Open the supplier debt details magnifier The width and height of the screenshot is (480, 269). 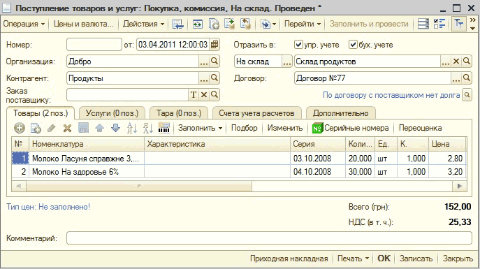(467, 95)
